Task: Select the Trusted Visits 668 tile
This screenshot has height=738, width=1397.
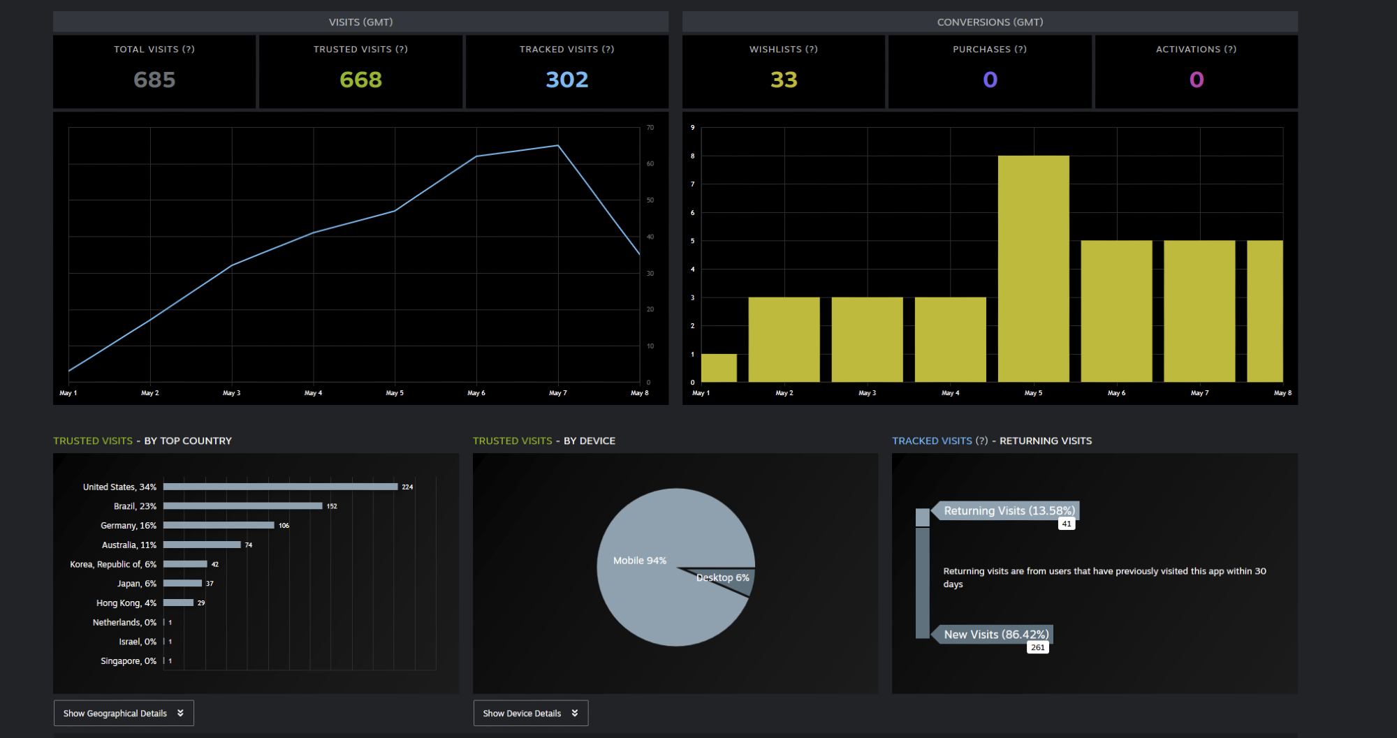Action: coord(360,71)
